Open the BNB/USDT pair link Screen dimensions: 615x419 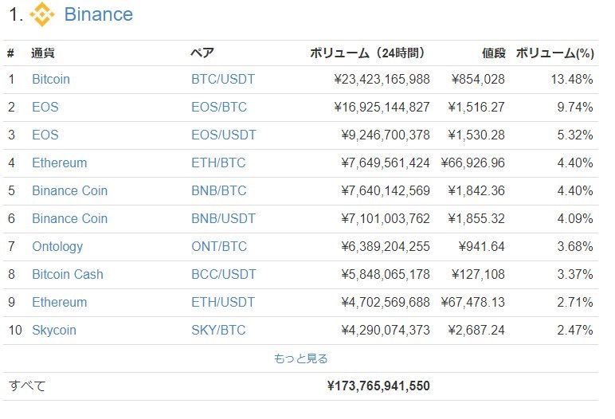[x=223, y=219]
